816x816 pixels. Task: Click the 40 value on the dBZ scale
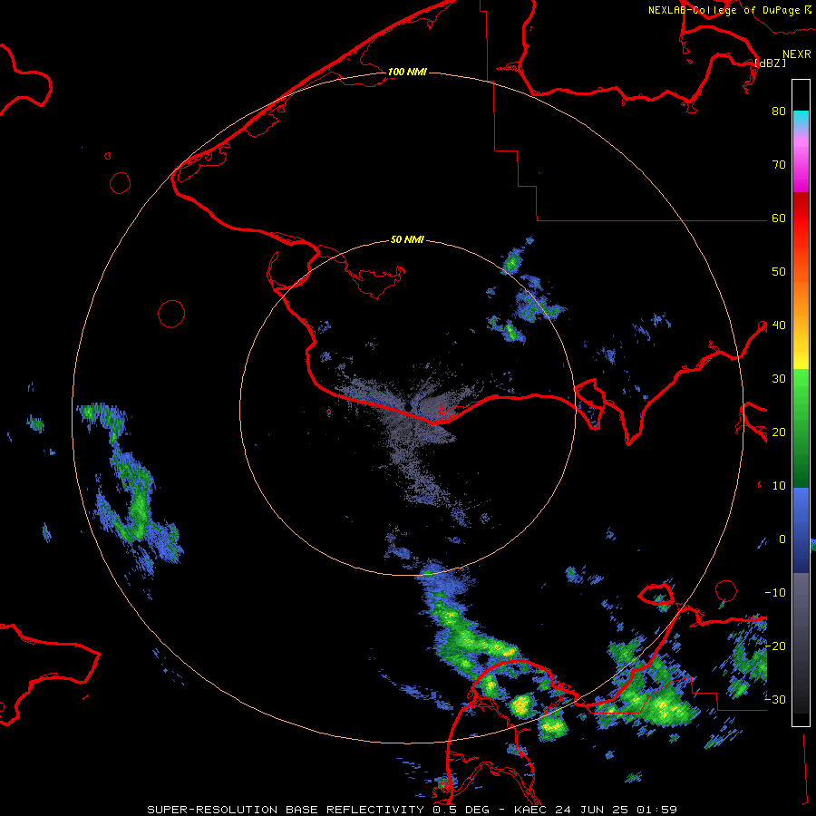pyautogui.click(x=779, y=325)
